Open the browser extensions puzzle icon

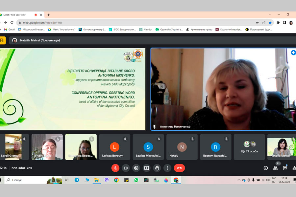click(x=278, y=23)
